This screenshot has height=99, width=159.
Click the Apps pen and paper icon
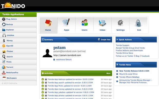tap(66, 22)
